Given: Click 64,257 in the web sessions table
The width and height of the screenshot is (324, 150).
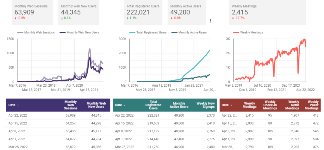Looking at the screenshot, I should click(x=71, y=123).
